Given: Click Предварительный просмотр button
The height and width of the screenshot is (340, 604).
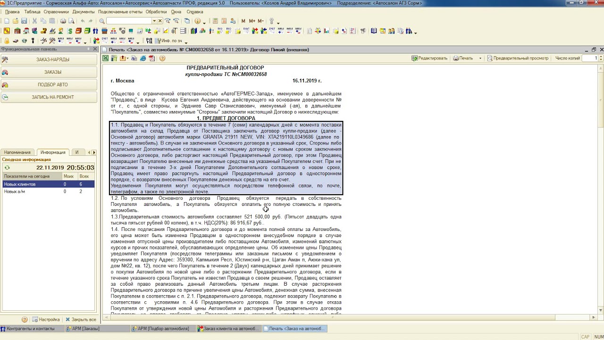Looking at the screenshot, I should coord(518,58).
